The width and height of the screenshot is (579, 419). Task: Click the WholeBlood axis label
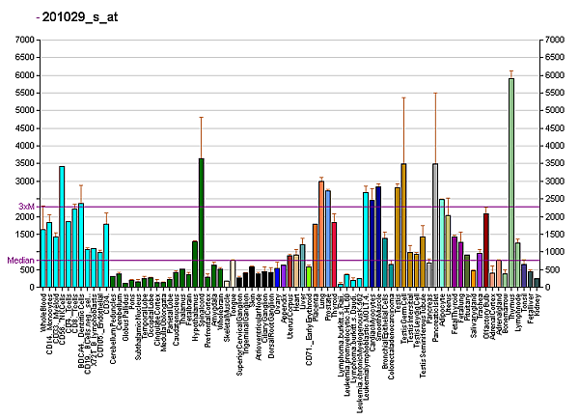[43, 317]
